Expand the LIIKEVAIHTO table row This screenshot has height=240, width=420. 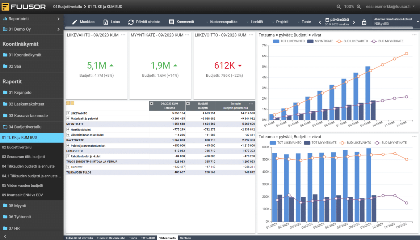click(68, 114)
